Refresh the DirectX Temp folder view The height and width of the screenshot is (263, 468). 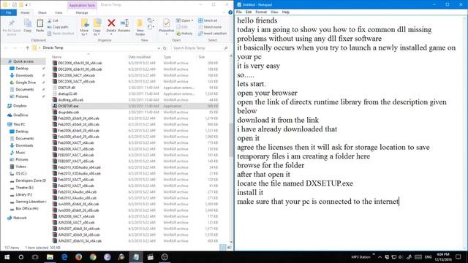[x=165, y=47]
